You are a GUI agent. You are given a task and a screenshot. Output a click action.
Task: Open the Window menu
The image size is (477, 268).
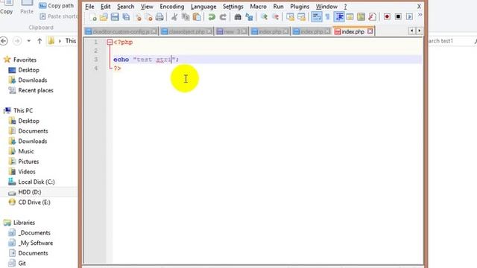[326, 7]
